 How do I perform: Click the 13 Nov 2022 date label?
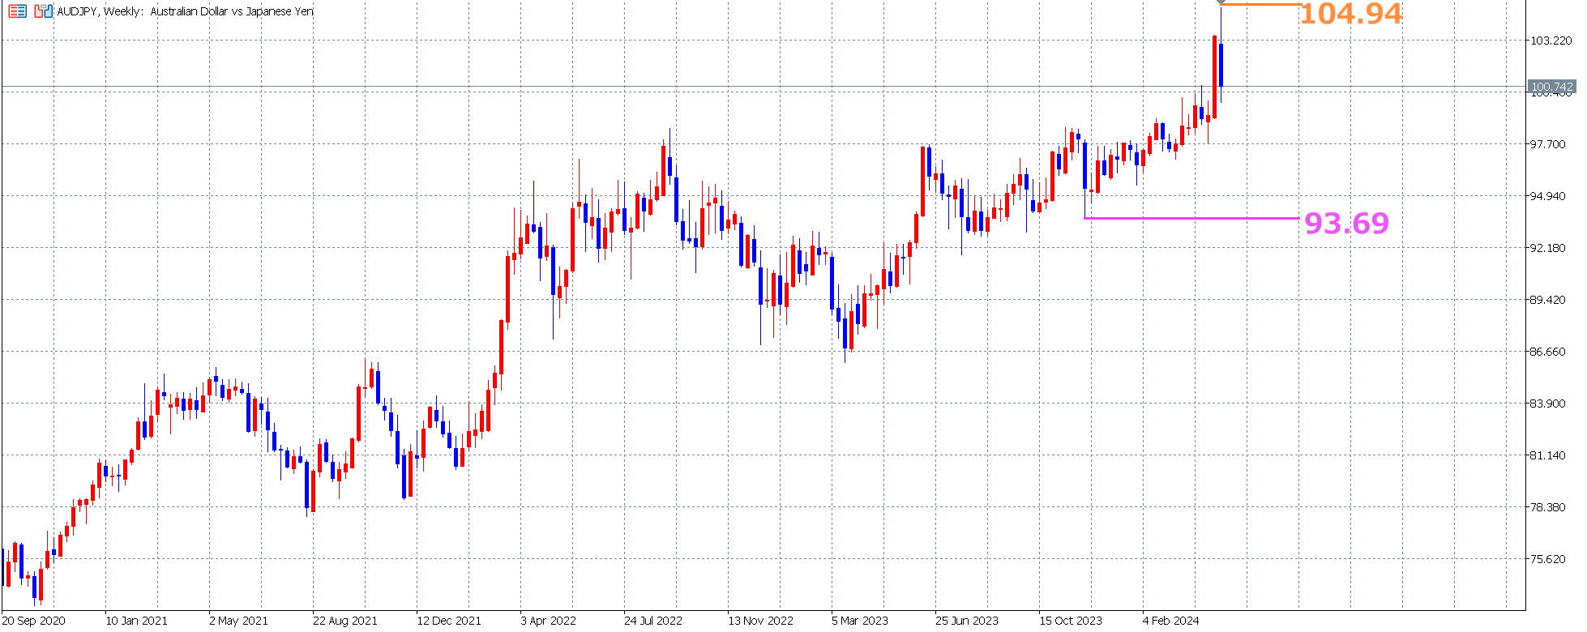pos(761,621)
